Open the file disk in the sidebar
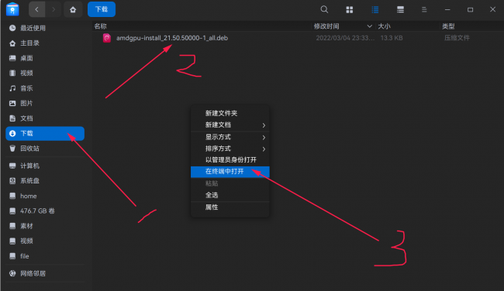Image resolution: width=504 pixels, height=291 pixels. coord(45,256)
